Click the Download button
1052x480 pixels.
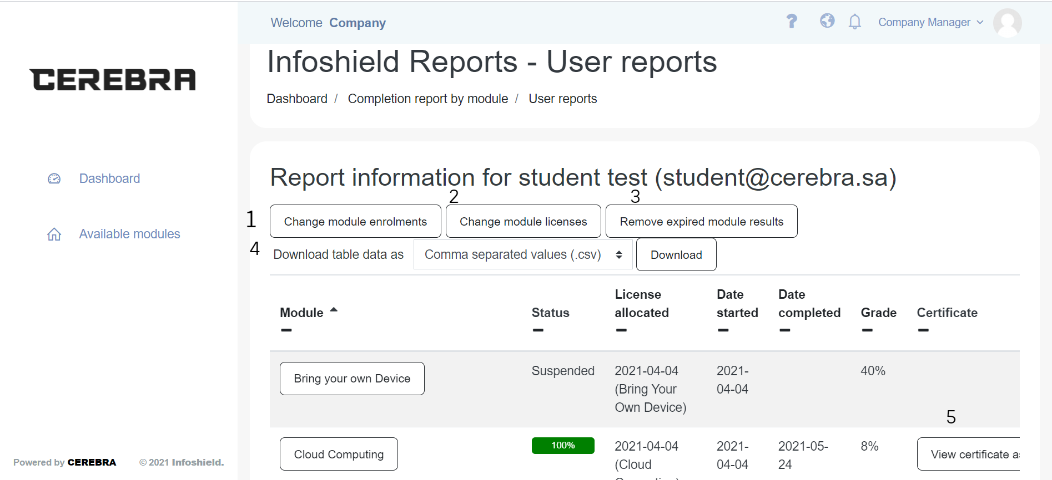676,255
